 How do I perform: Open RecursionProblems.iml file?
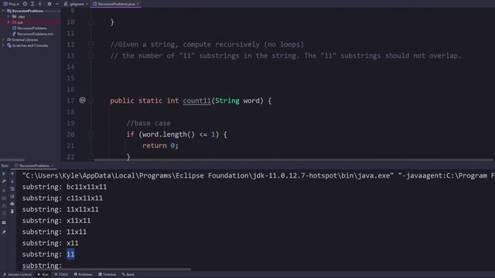(x=32, y=34)
